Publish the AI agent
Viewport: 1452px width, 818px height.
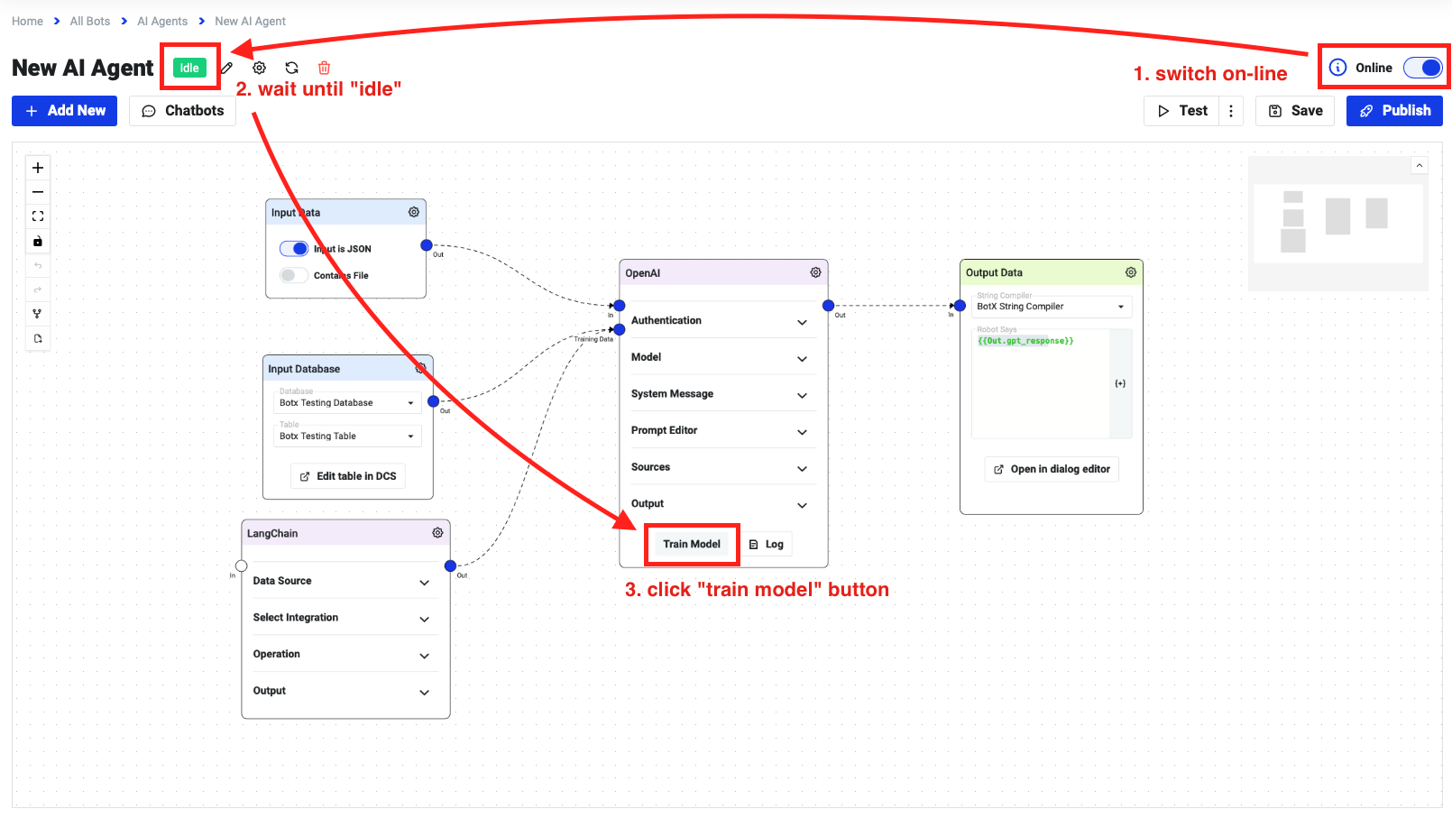pyautogui.click(x=1394, y=110)
